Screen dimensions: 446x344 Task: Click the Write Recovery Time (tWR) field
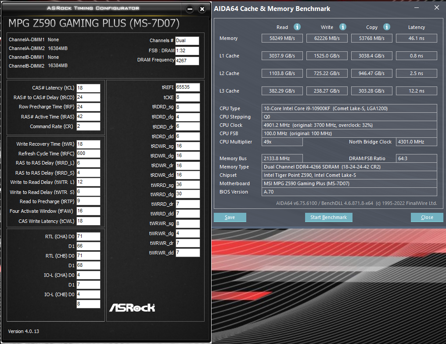point(89,144)
